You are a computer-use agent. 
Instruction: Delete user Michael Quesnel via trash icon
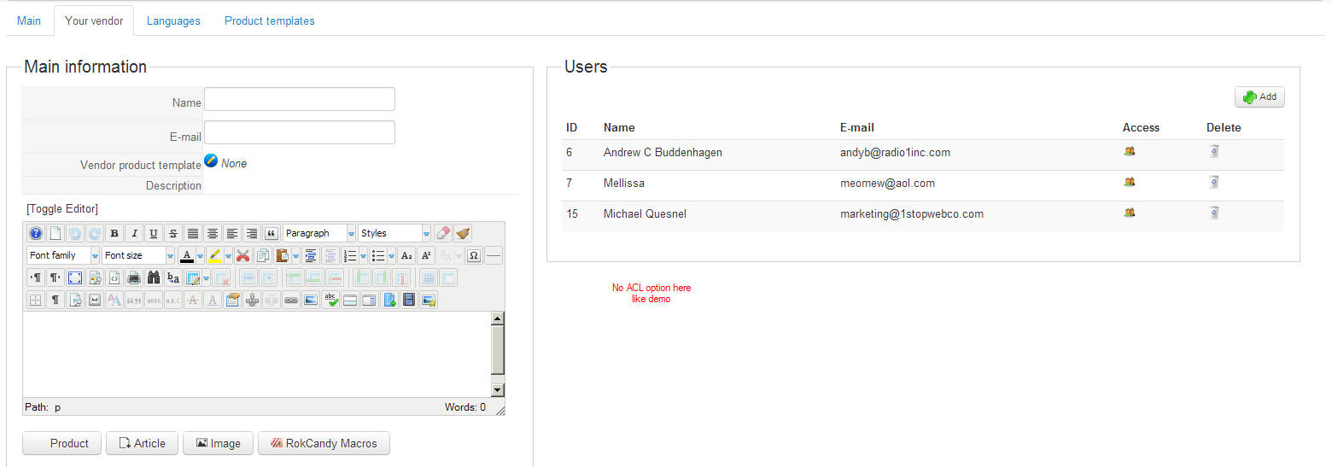(x=1214, y=213)
